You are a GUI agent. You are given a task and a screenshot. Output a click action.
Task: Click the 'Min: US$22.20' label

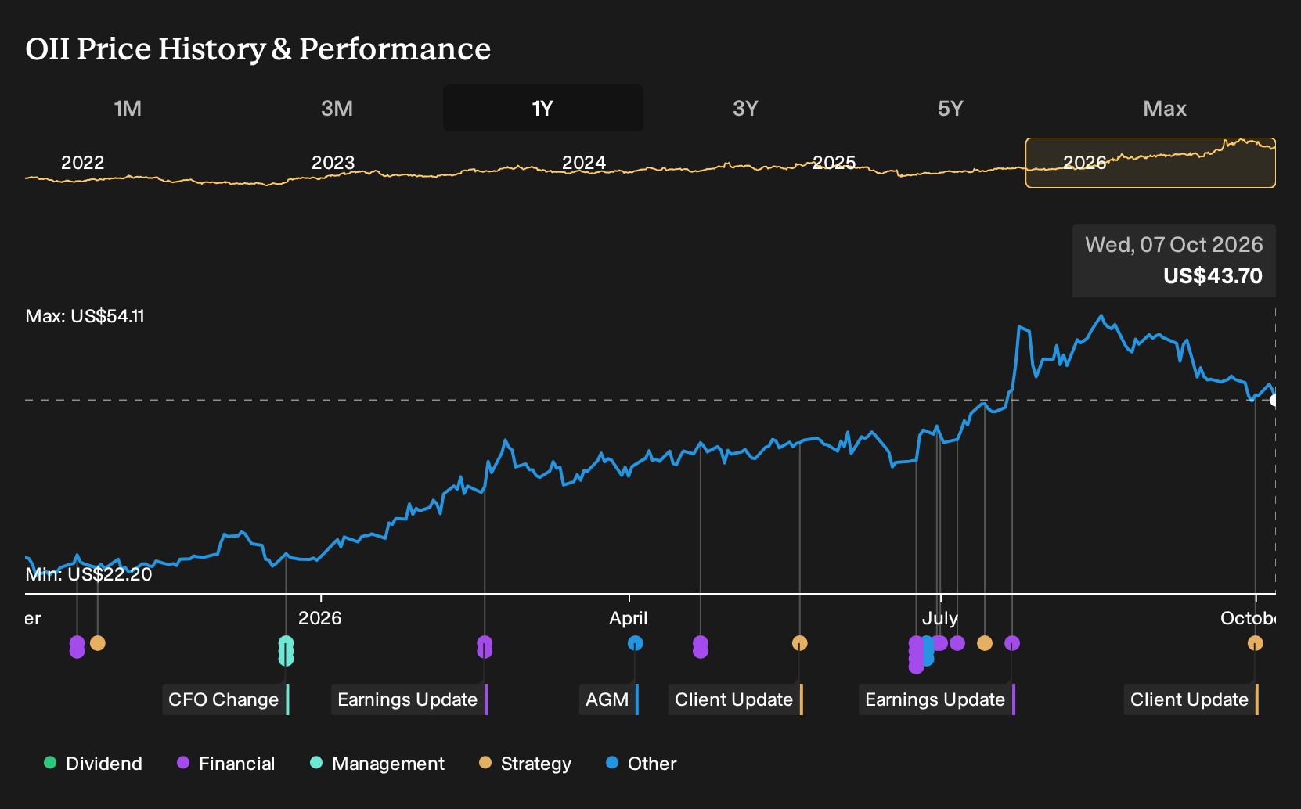click(88, 574)
